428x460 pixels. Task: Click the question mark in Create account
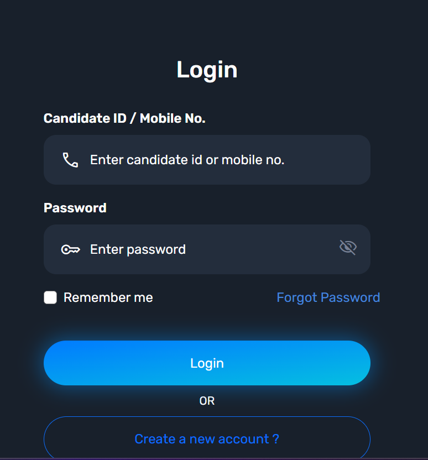(x=275, y=439)
